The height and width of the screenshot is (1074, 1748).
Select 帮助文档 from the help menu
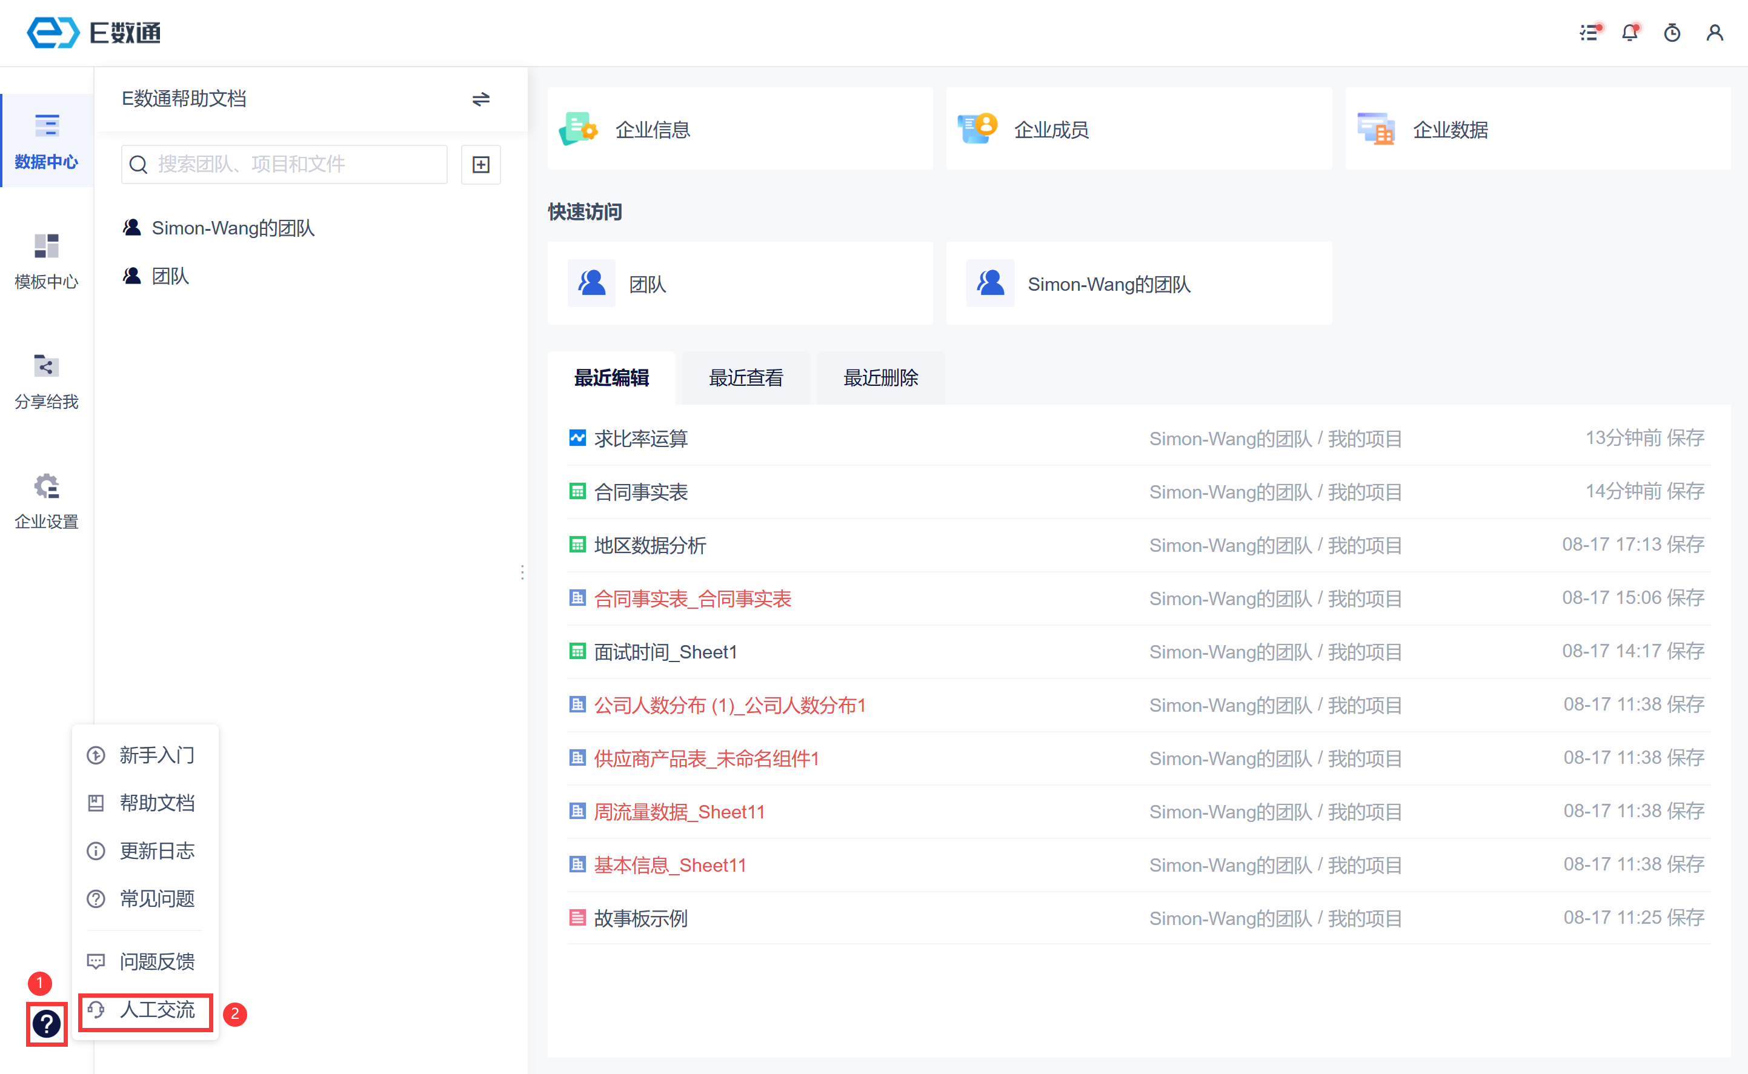156,803
